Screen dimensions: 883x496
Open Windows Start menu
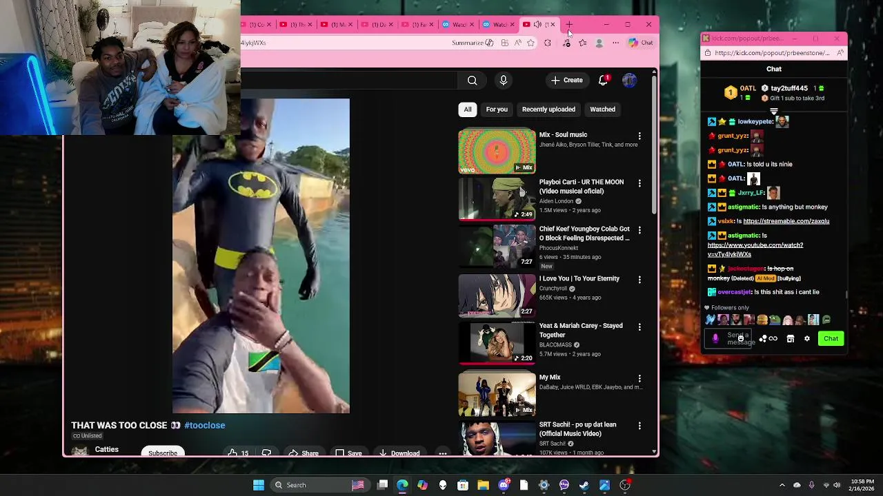(259, 485)
